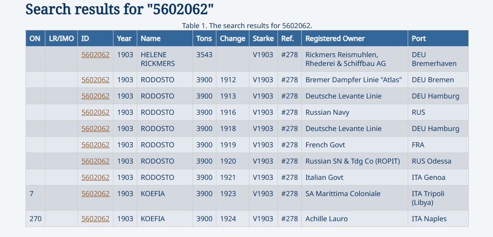Click the Starke column header
This screenshot has width=493, height=237.
(x=263, y=38)
